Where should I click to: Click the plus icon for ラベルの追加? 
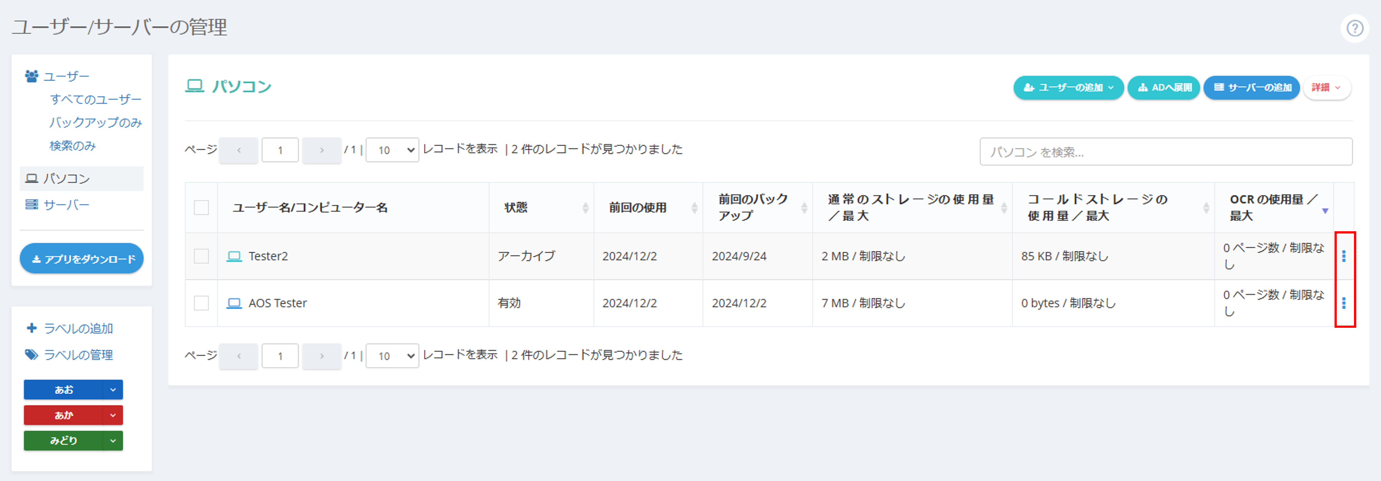[x=32, y=328]
